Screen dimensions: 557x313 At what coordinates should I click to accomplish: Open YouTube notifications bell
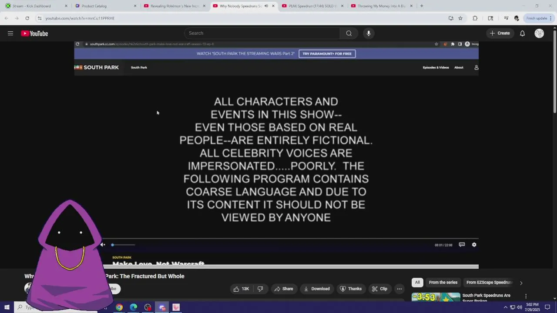(x=522, y=33)
